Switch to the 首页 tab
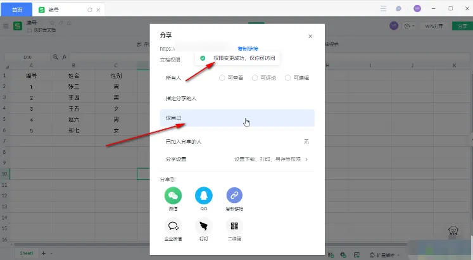The image size is (473, 260). (17, 9)
